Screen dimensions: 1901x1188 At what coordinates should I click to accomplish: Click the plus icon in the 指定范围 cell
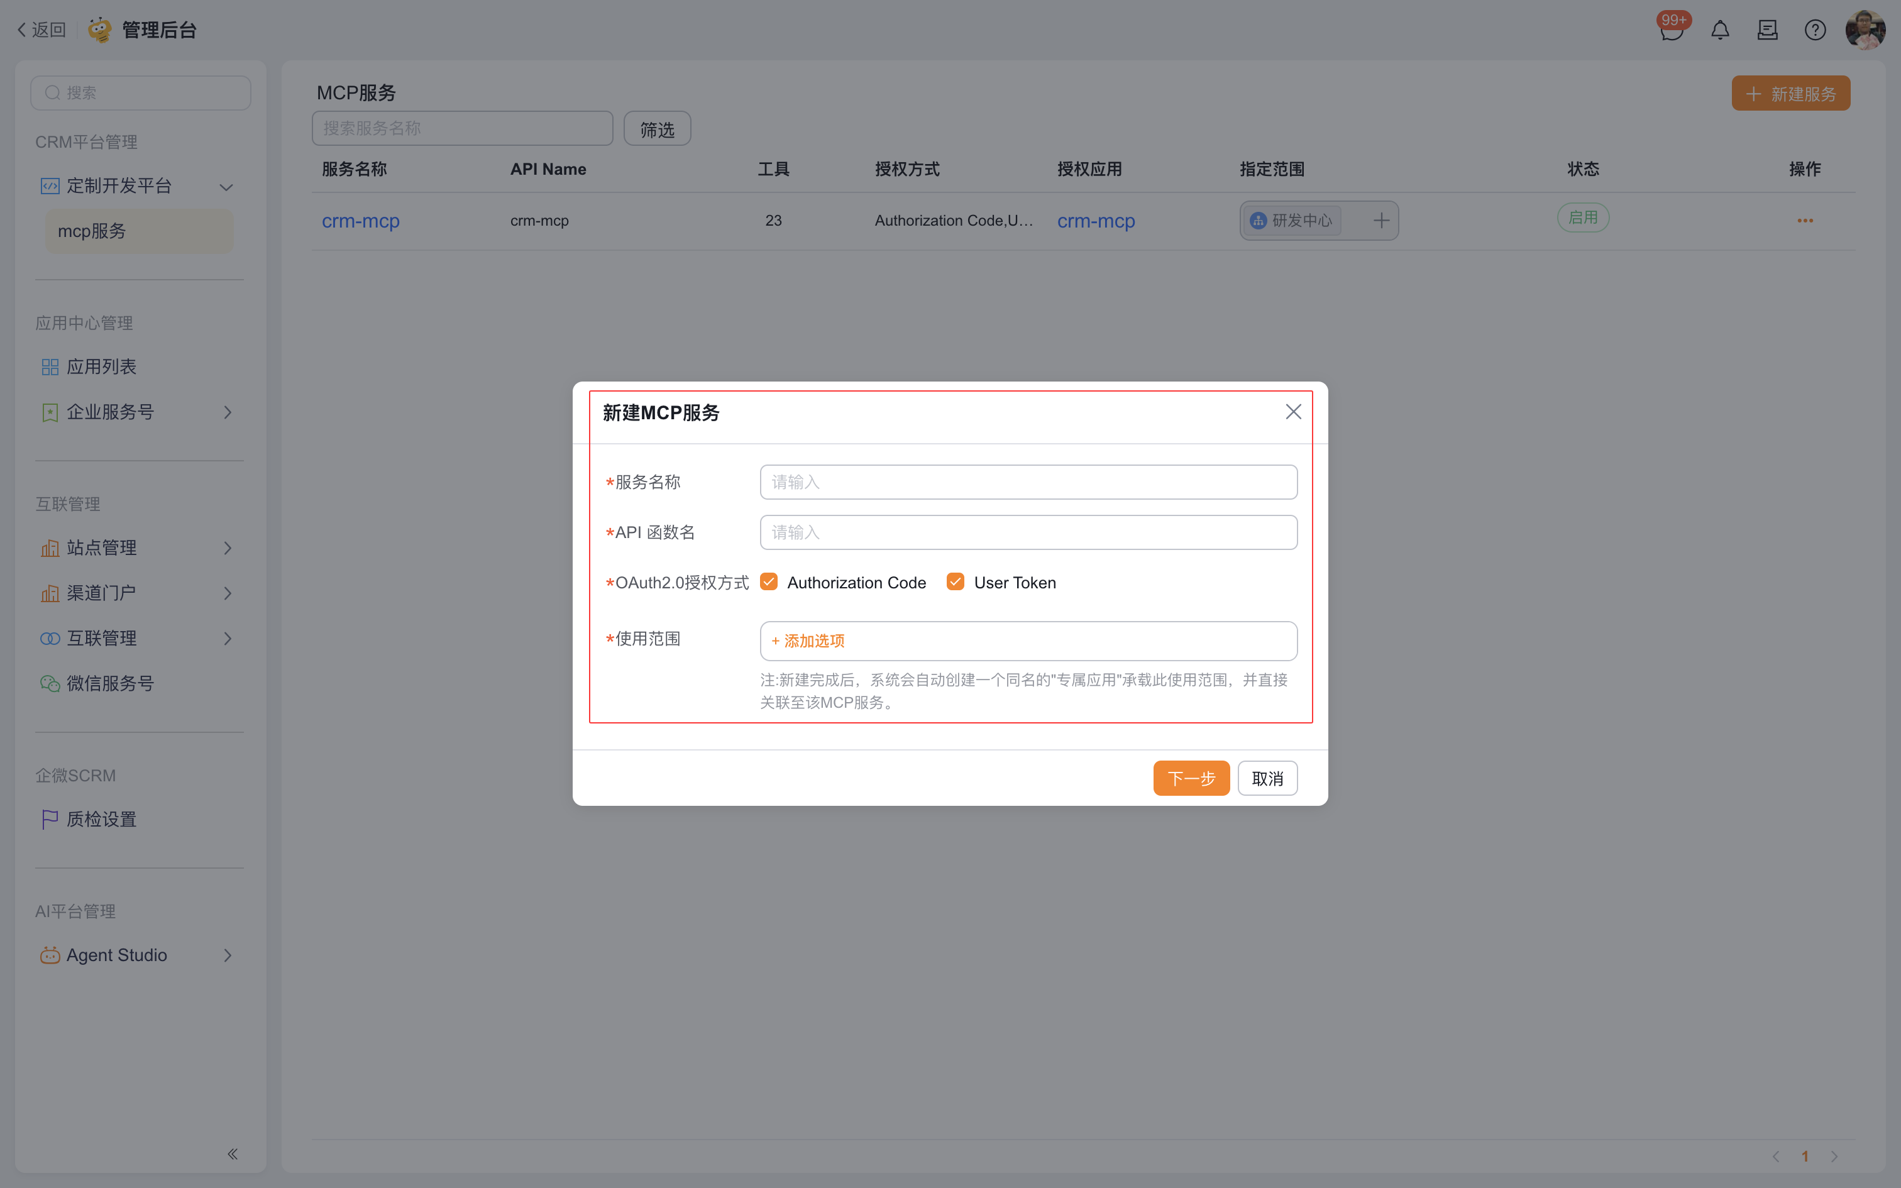(x=1381, y=221)
